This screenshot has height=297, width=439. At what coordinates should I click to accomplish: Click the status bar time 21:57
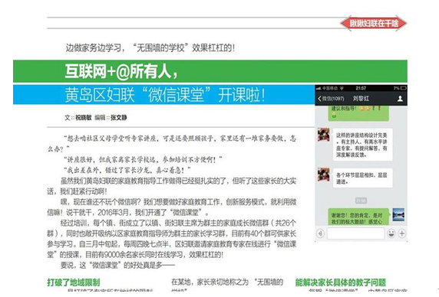tap(361, 88)
